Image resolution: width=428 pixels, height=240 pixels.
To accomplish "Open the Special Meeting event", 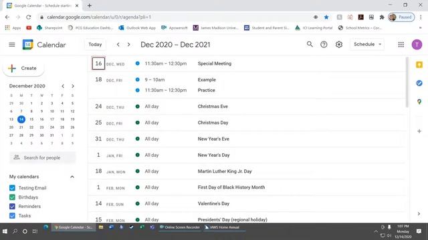I will [215, 64].
